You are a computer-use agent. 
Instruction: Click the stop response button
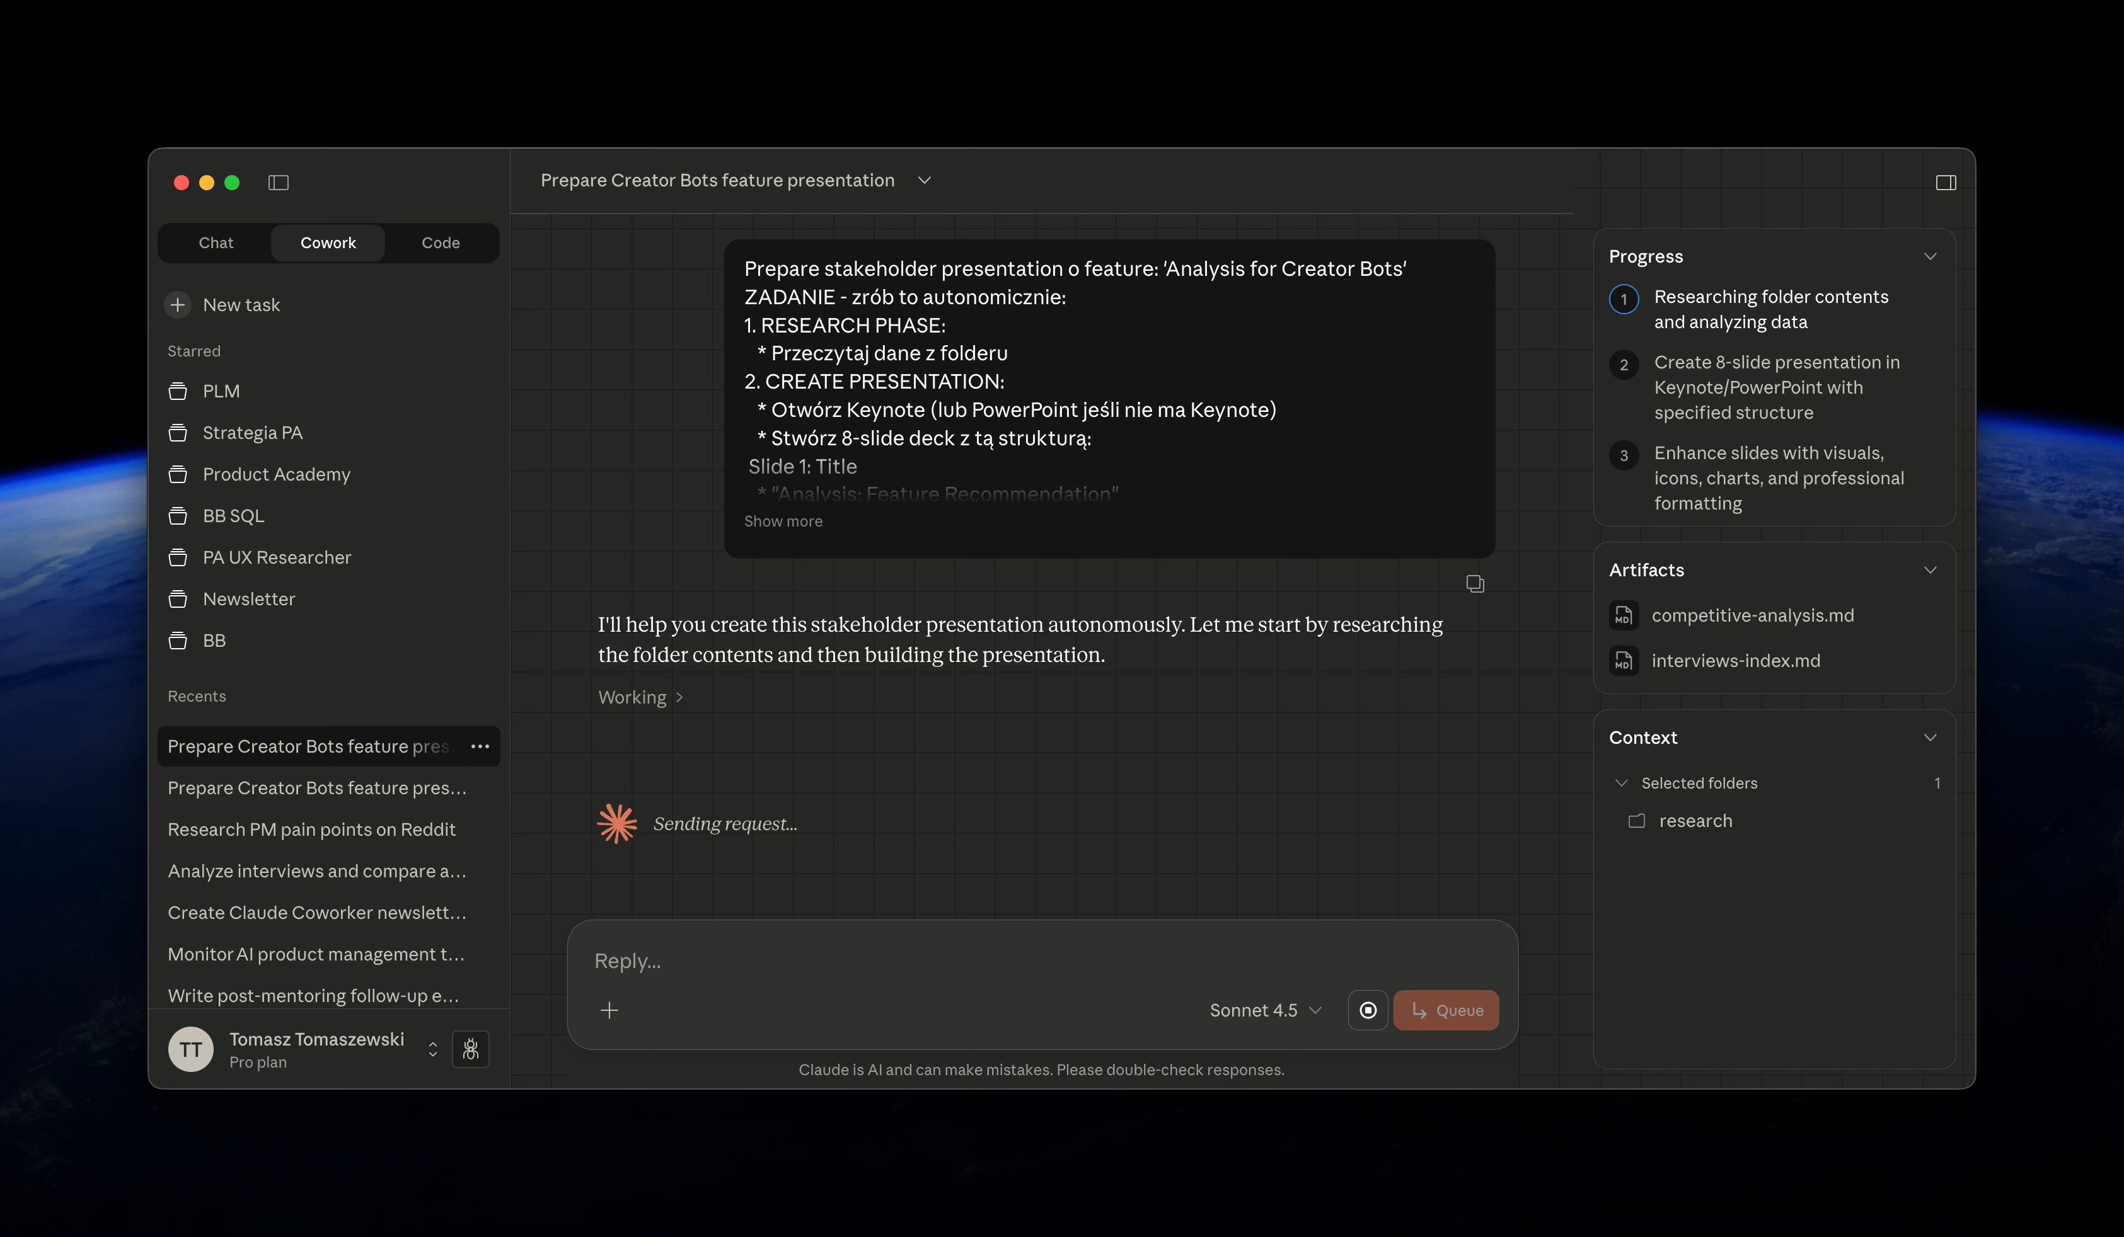point(1367,1010)
